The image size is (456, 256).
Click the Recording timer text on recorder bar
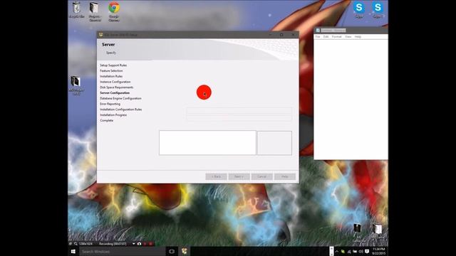(x=113, y=244)
